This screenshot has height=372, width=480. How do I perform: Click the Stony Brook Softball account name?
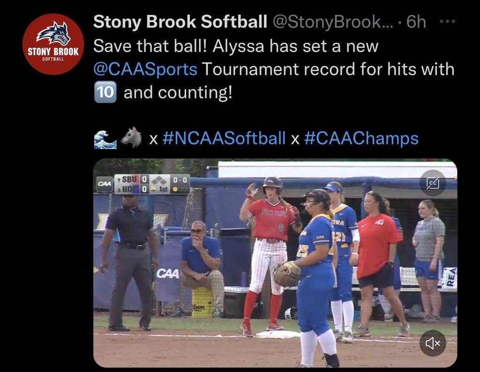click(x=180, y=22)
